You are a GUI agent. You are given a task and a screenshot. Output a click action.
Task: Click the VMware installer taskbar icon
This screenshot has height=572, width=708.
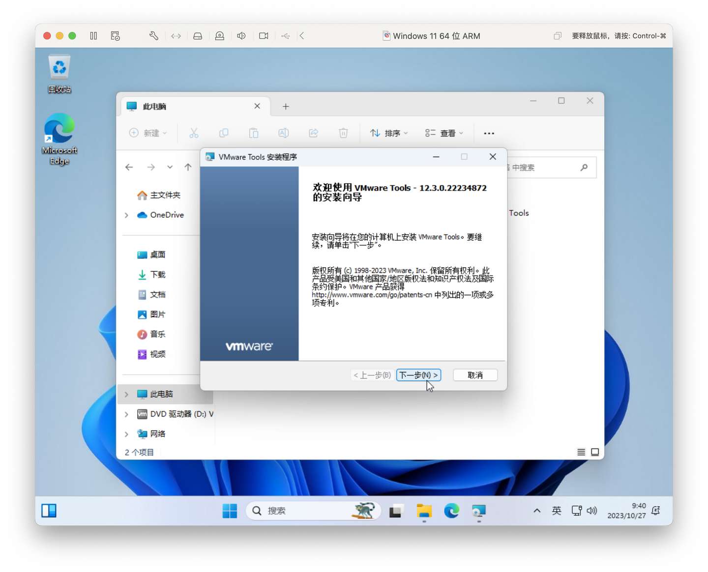pyautogui.click(x=479, y=511)
